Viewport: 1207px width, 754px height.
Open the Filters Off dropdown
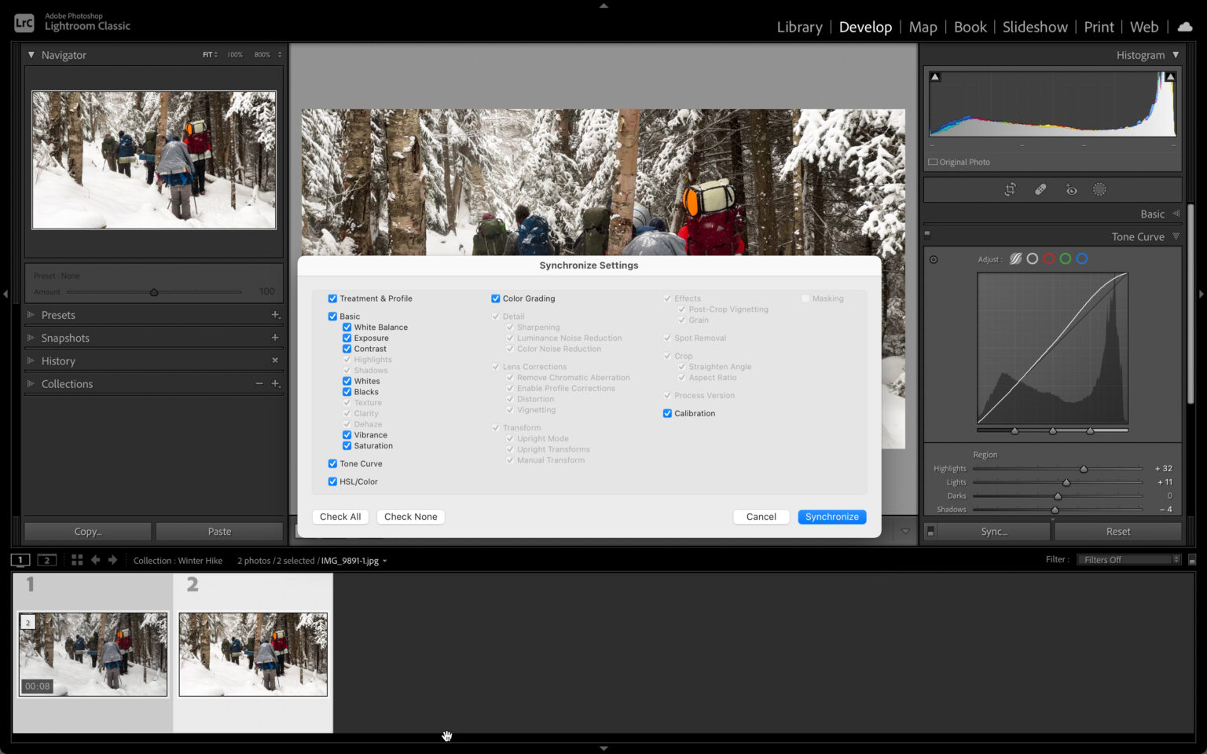(x=1129, y=559)
